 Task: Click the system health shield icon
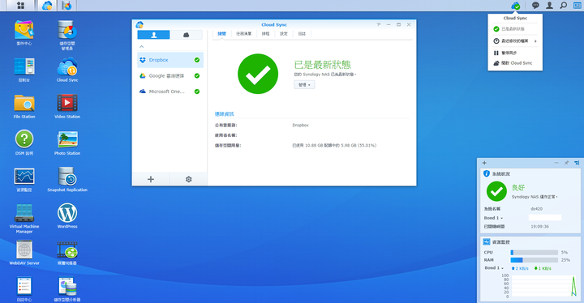click(x=487, y=173)
